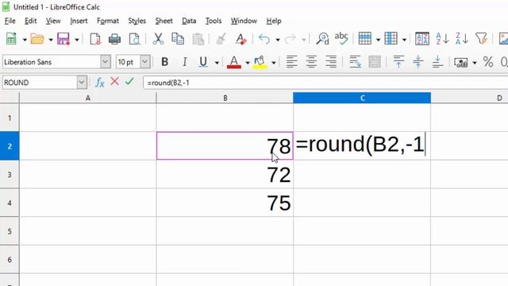Click the Open folder icon
Screen dimensions: 508x286
37,39
